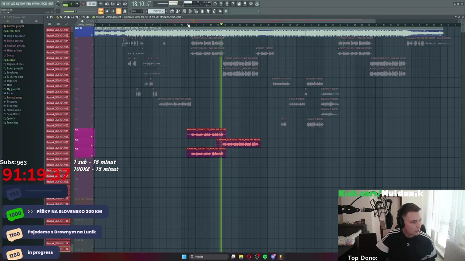Pause playback with the transport pause button
Image resolution: width=465 pixels, height=261 pixels.
click(72, 4)
